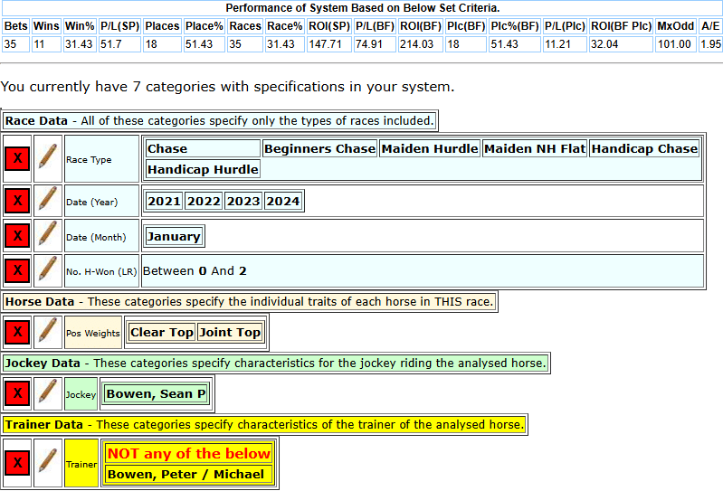Click the 2022 year value

coord(204,202)
